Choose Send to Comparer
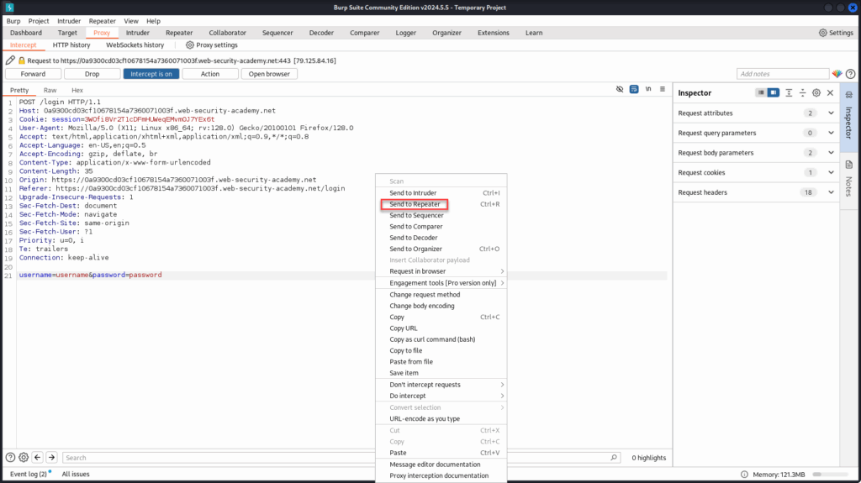 [441, 226]
